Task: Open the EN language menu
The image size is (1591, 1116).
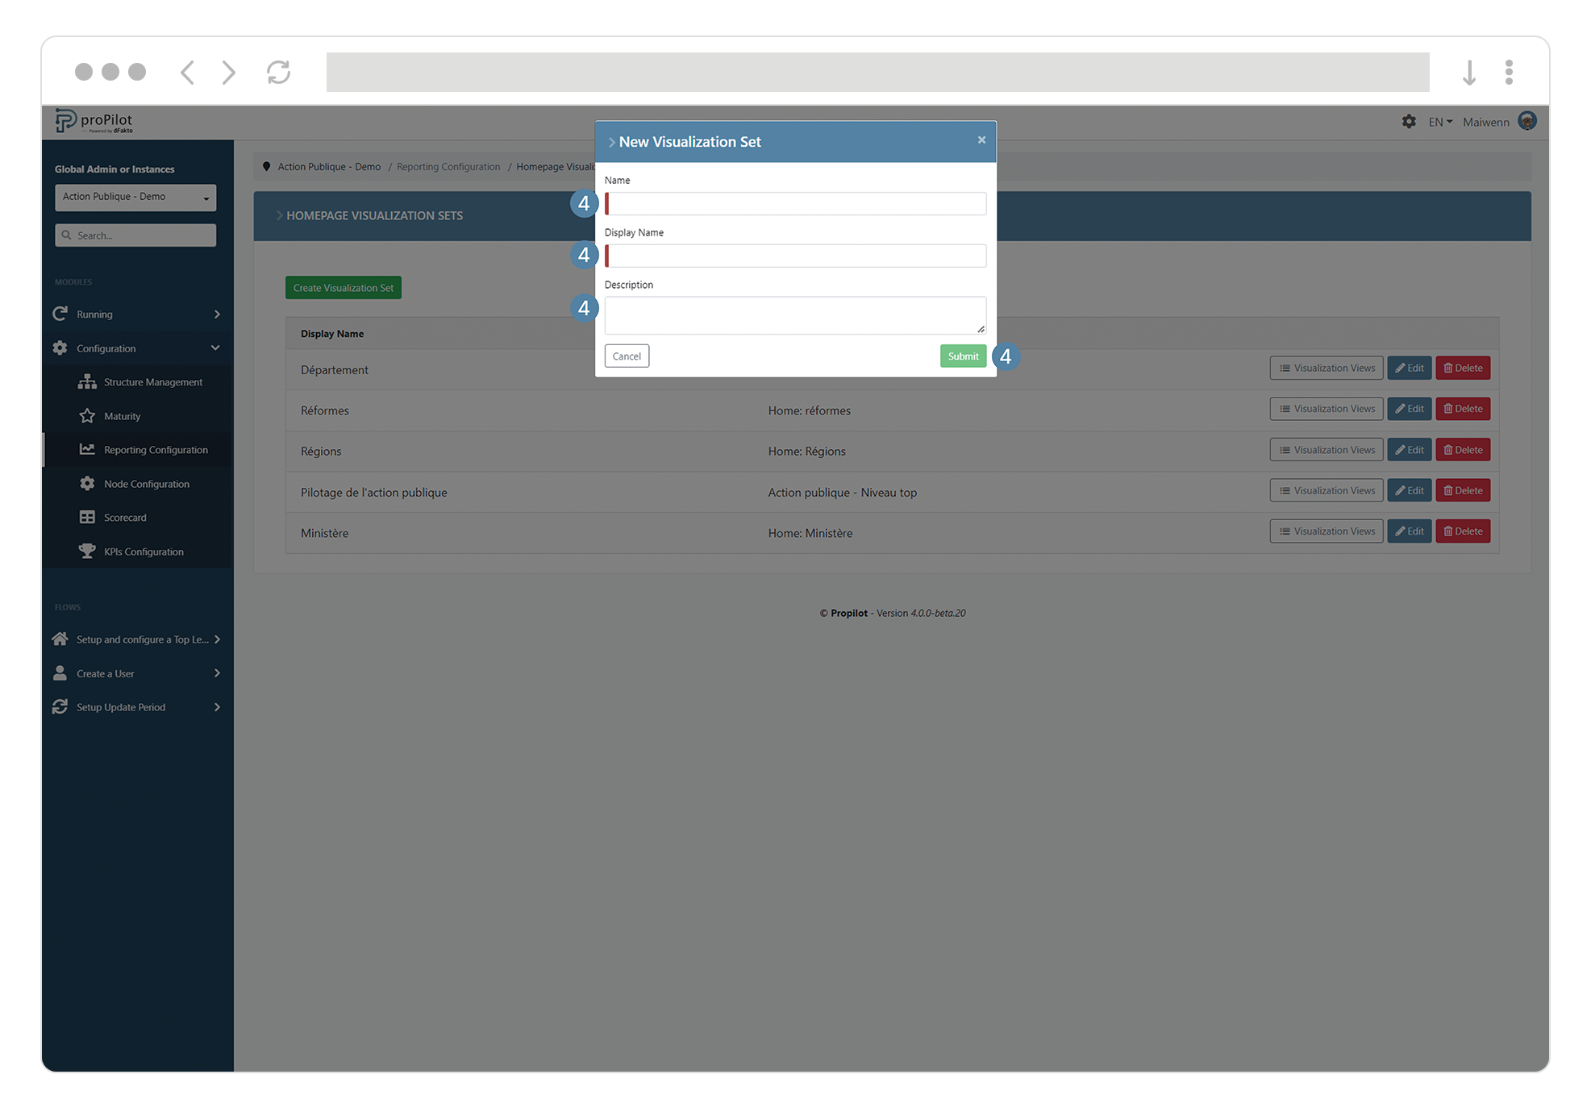Action: point(1439,121)
